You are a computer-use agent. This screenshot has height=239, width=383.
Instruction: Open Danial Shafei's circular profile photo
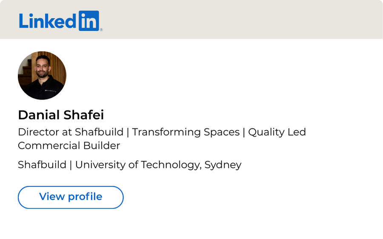(x=42, y=75)
